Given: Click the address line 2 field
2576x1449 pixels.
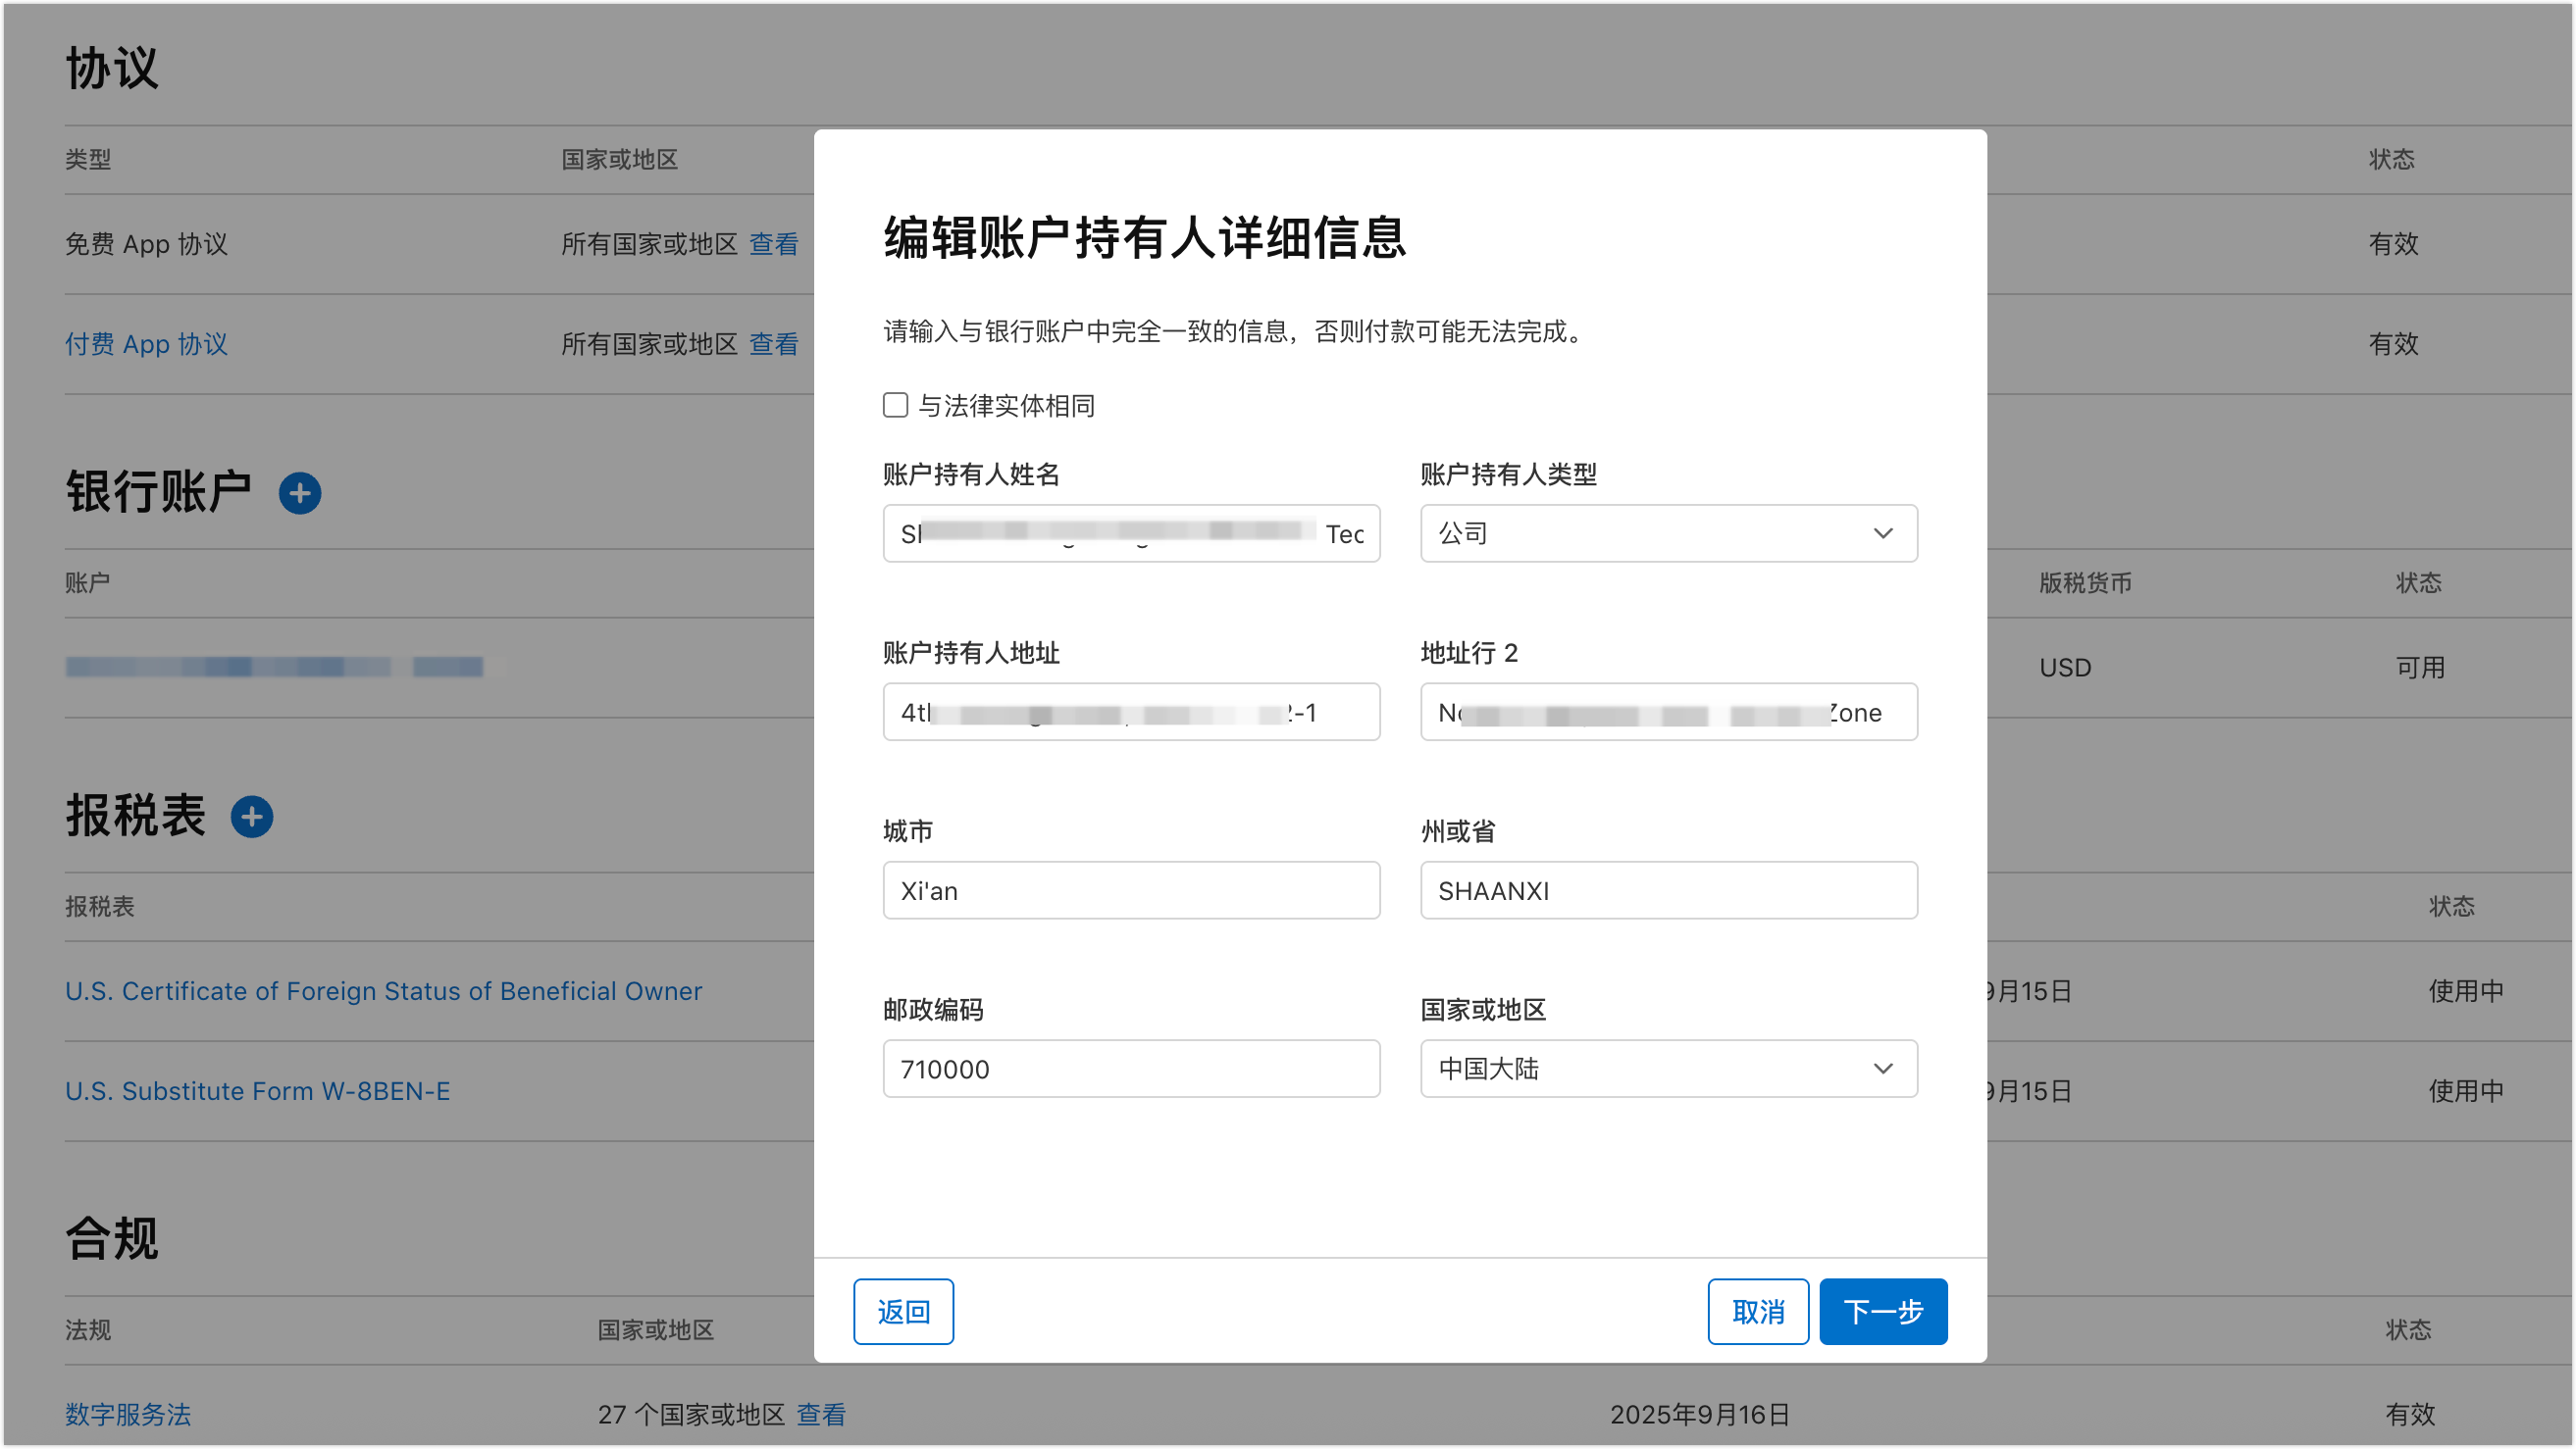Looking at the screenshot, I should pyautogui.click(x=1668, y=713).
